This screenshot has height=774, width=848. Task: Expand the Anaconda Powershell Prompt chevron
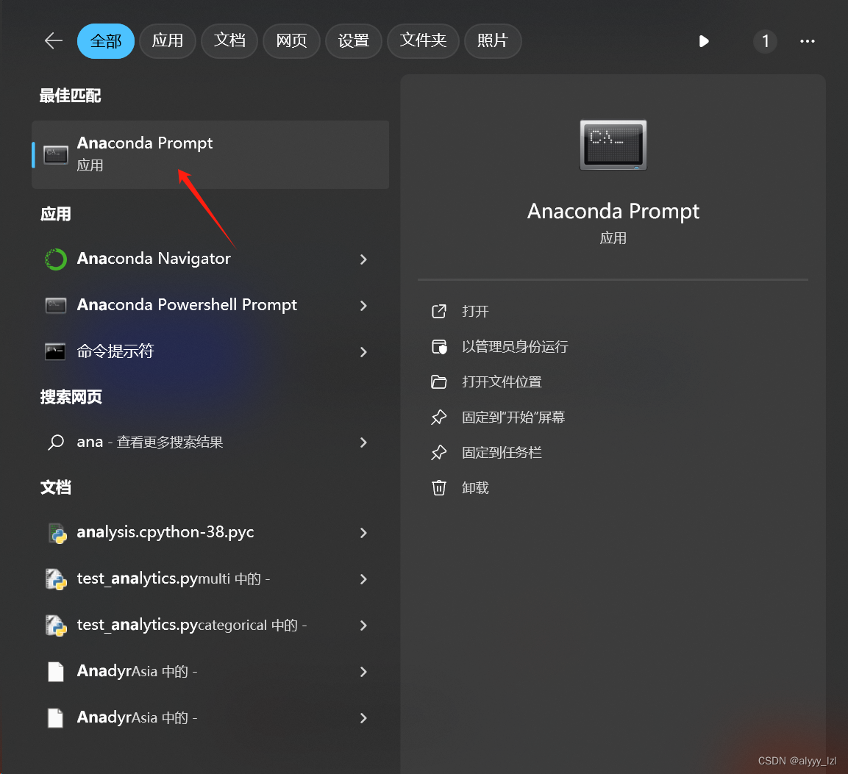coord(363,305)
